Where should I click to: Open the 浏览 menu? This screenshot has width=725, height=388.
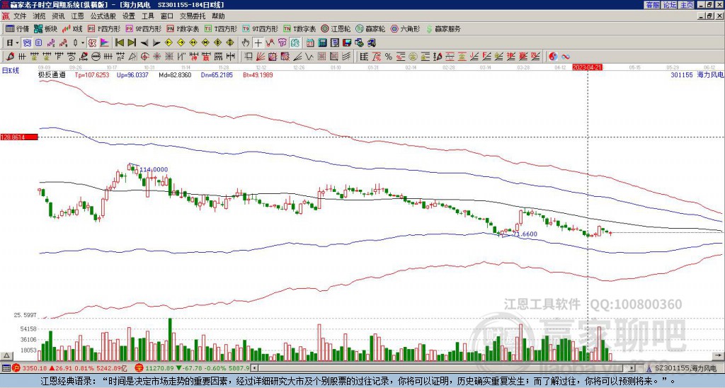(x=40, y=16)
